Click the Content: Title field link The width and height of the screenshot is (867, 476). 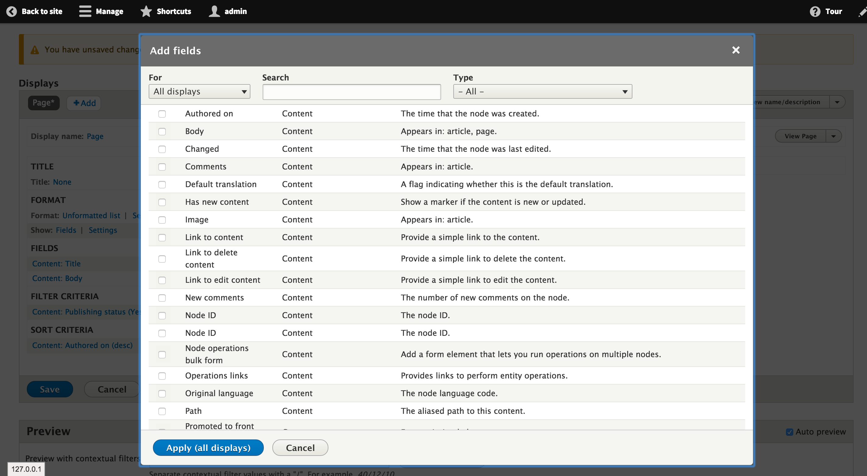pyautogui.click(x=56, y=264)
